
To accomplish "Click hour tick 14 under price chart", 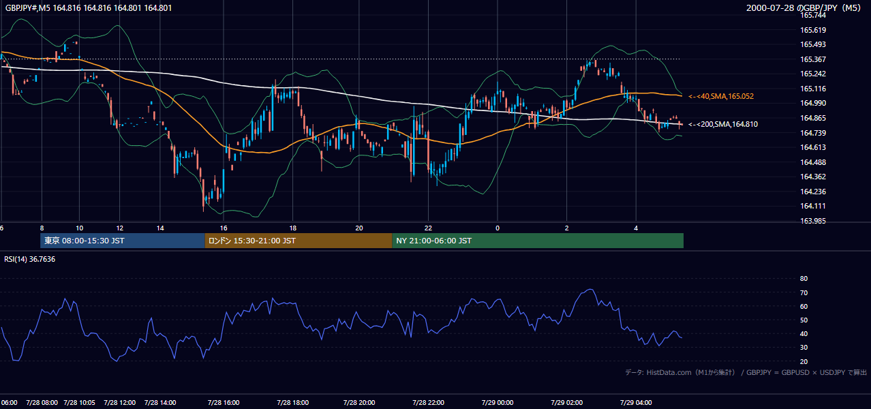I will coord(161,228).
